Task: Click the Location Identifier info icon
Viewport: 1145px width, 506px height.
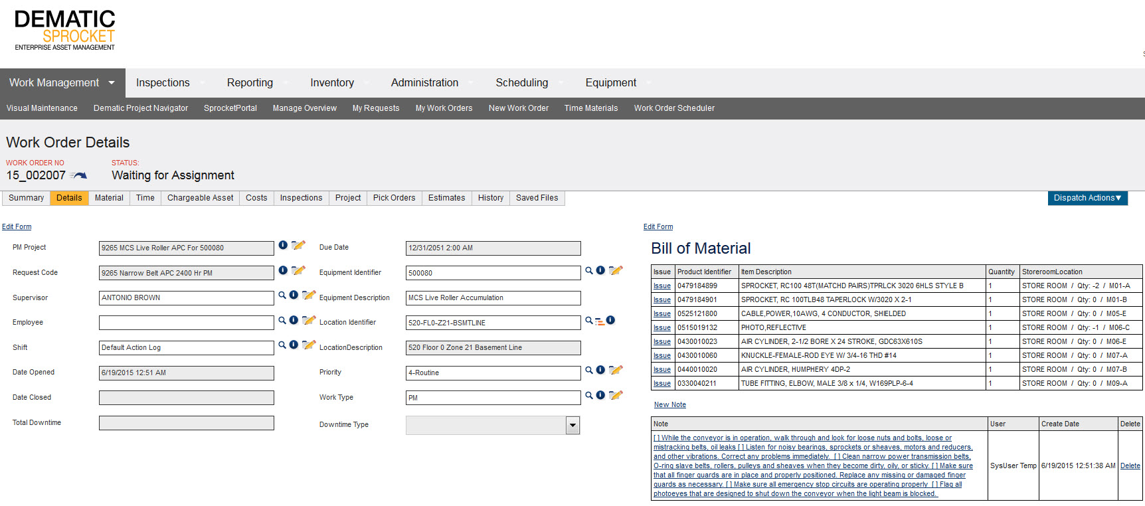Action: click(610, 320)
